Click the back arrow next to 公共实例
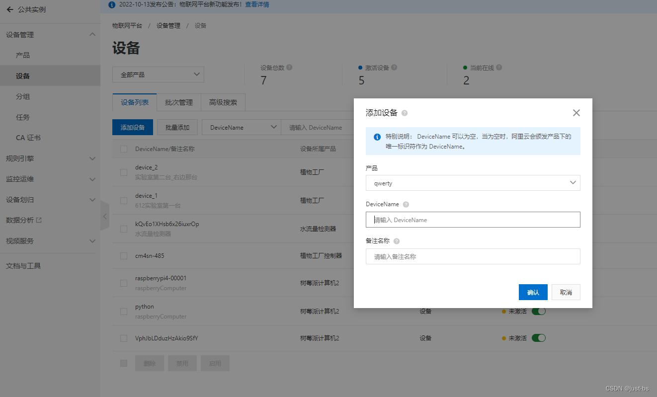The width and height of the screenshot is (657, 397). [10, 9]
